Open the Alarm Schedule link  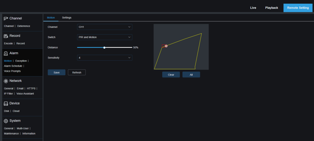13,66
